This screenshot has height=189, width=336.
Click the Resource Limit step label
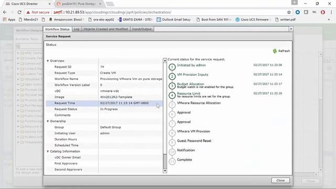click(188, 93)
